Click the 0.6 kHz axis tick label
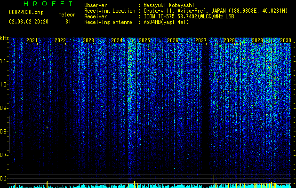 click(4, 179)
